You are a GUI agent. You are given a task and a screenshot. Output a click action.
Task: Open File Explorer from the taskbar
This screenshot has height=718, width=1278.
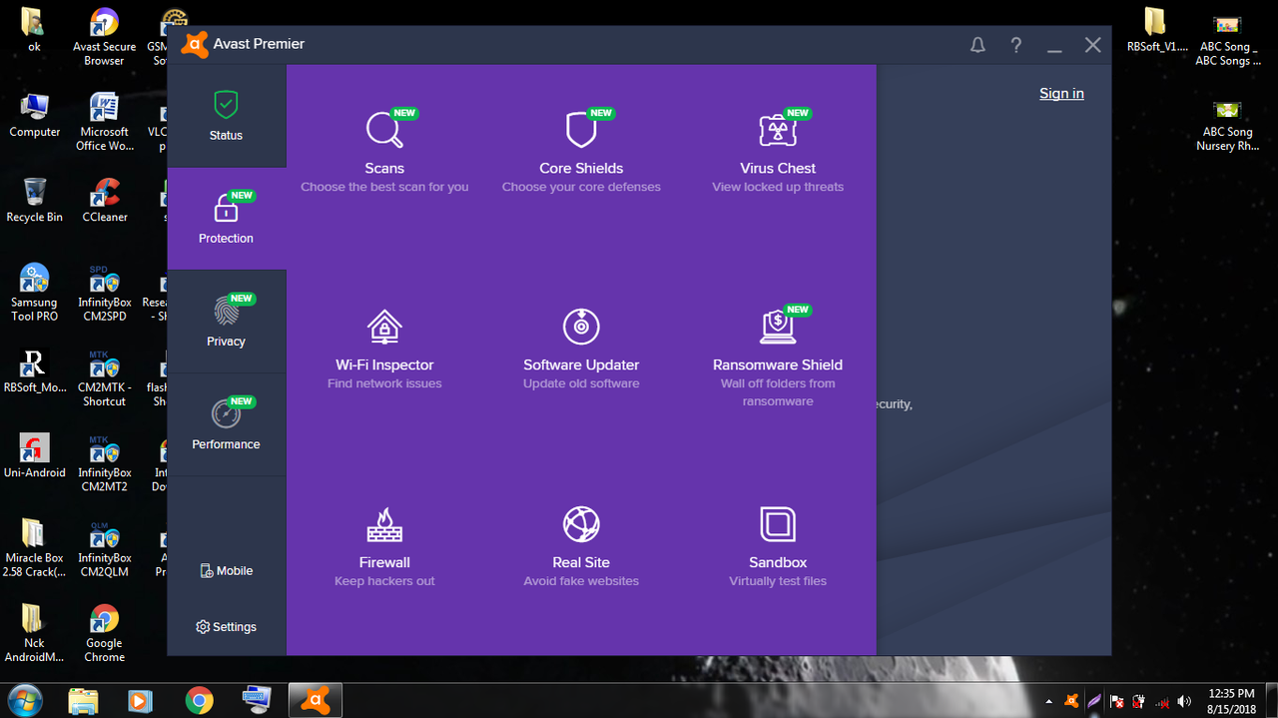83,700
